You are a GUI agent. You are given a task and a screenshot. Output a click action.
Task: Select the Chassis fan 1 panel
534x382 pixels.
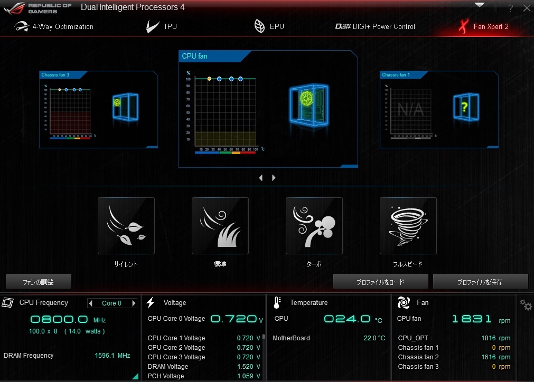coord(439,110)
